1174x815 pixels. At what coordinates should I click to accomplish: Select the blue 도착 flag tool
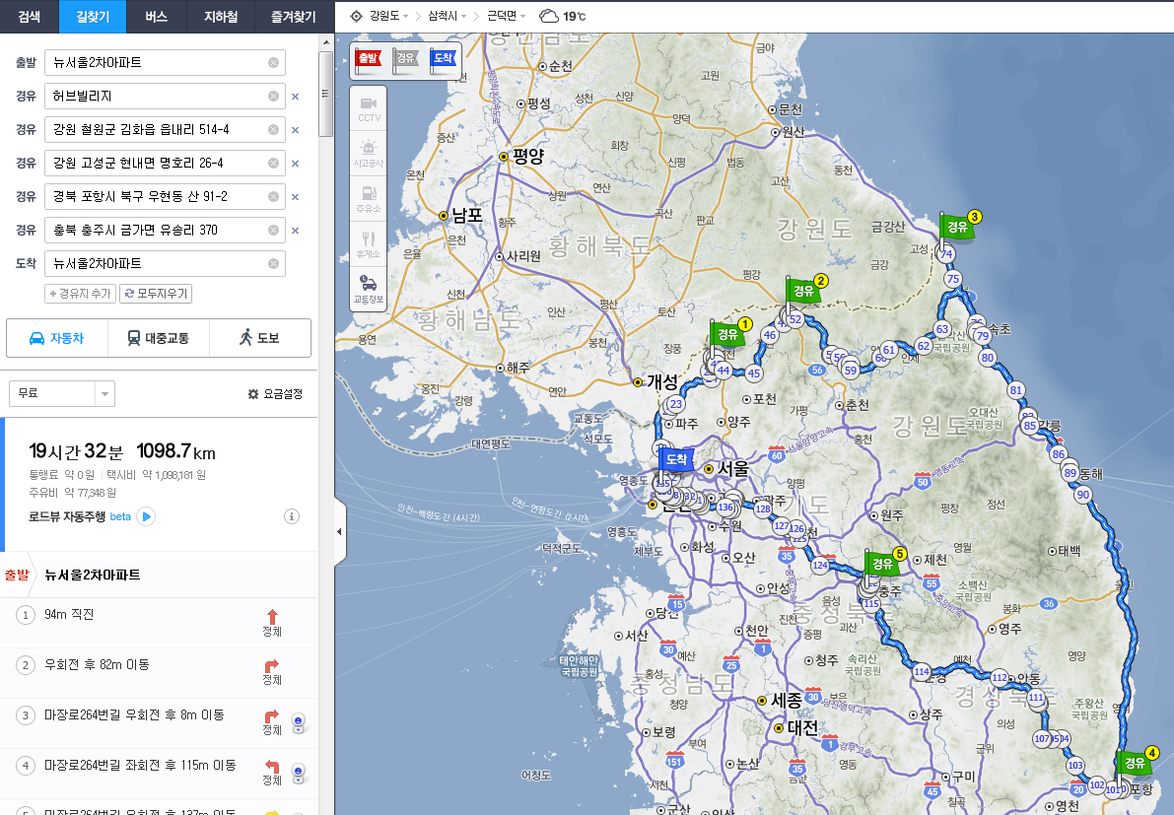[x=442, y=59]
